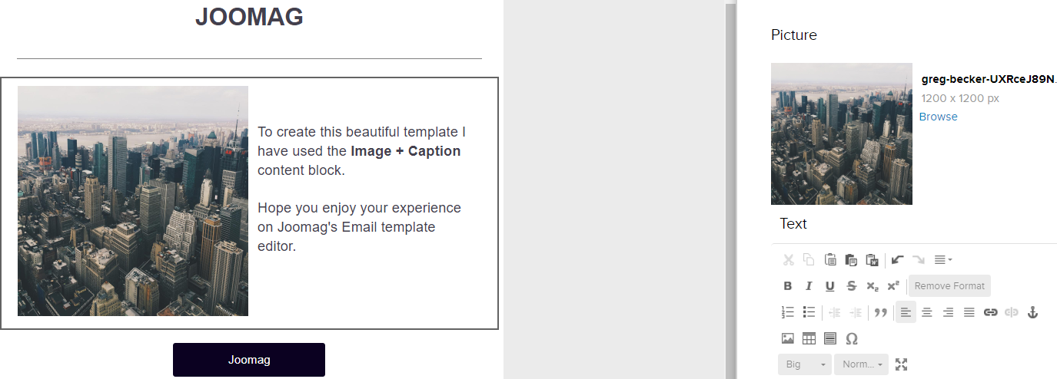The height and width of the screenshot is (379, 1057).
Task: Open the Big font size dropdown
Action: (x=805, y=364)
